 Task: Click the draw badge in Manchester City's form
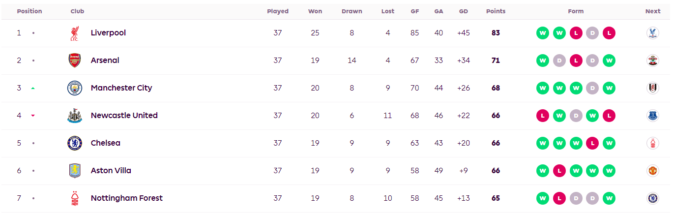592,88
